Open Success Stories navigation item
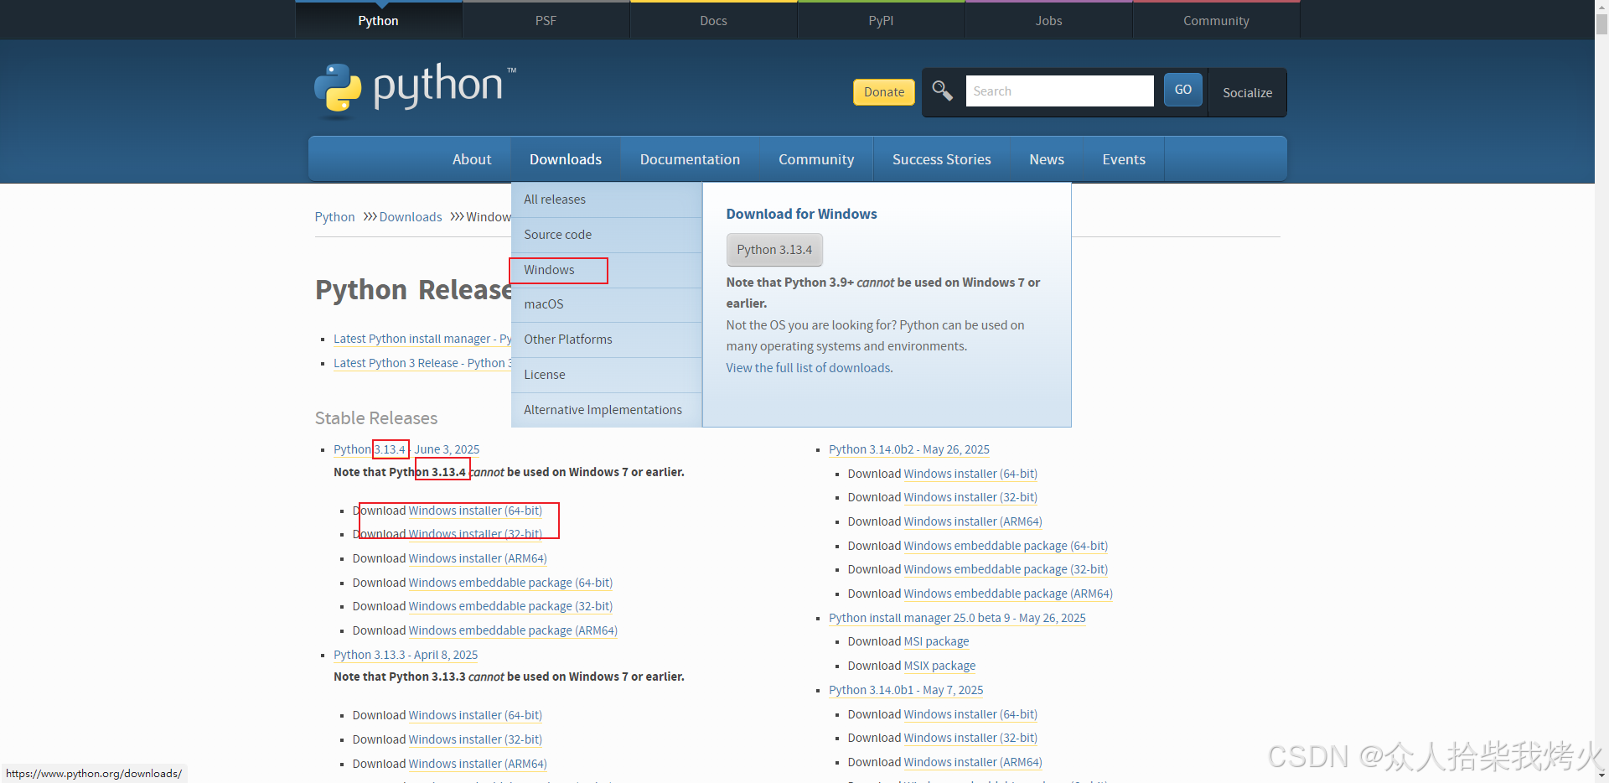The height and width of the screenshot is (783, 1609). click(941, 159)
